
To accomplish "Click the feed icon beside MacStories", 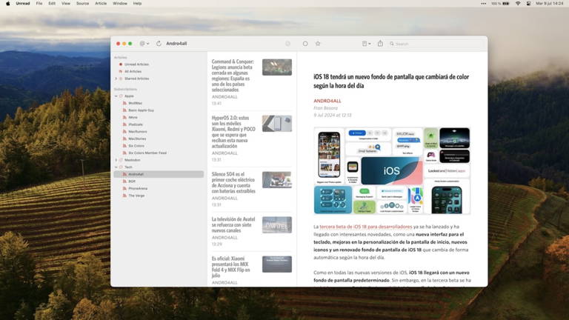I will 124,139.
